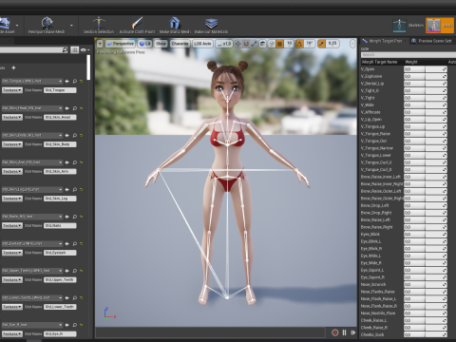Switch to Skeleton editor mode
This screenshot has height=342, width=456.
(x=408, y=26)
